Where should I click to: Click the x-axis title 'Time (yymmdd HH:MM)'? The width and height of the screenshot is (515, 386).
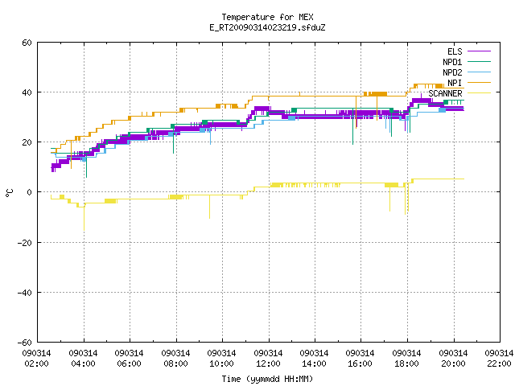click(x=267, y=379)
